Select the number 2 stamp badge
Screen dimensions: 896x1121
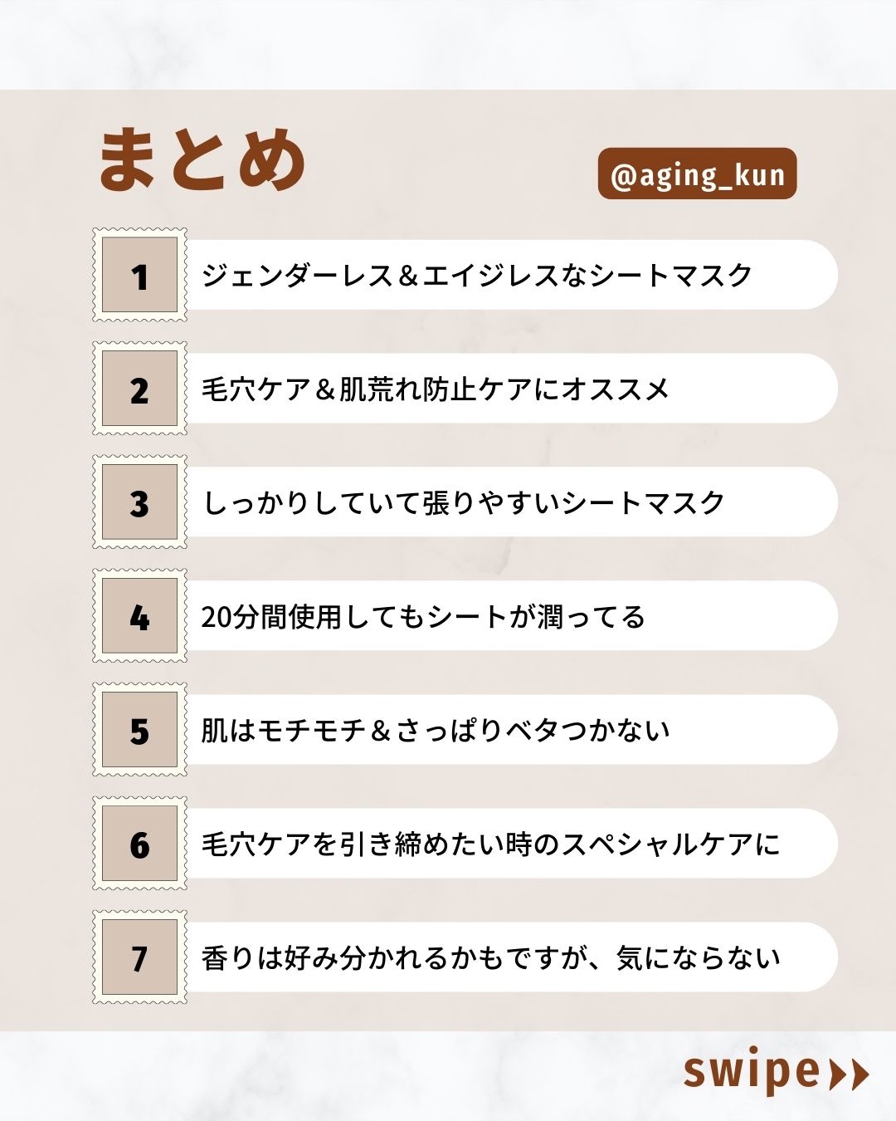139,389
